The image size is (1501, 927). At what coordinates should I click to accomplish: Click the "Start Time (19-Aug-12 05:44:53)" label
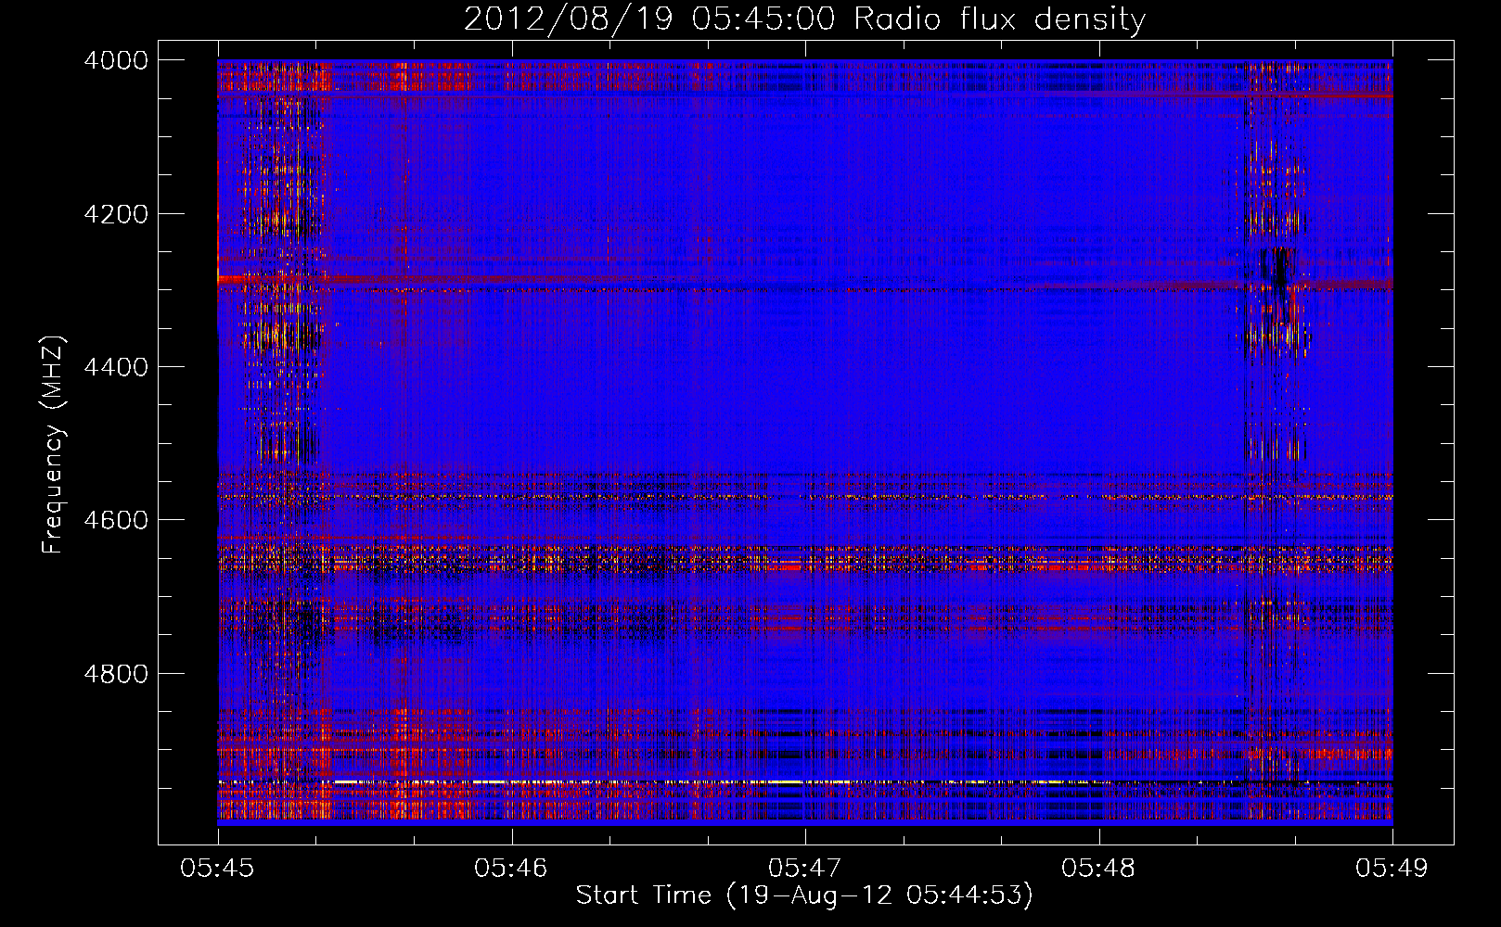pos(804,895)
